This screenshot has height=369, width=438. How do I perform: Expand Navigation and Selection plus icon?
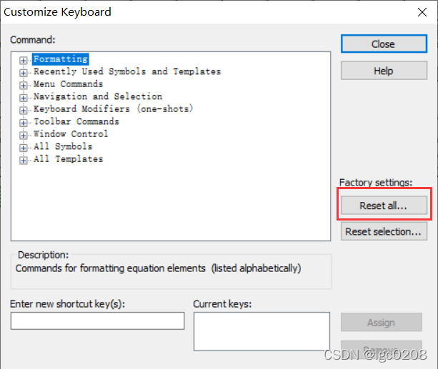[24, 98]
